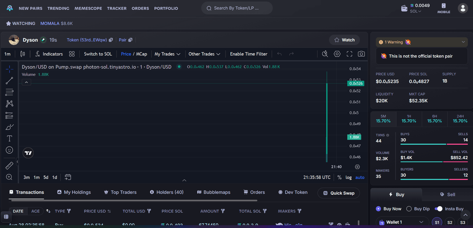This screenshot has width=473, height=228.
Task: Enter fullscreen chart mode
Action: click(x=349, y=54)
